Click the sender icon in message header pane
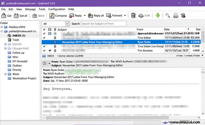Screen dimensions: 205x125 [x=44, y=63]
